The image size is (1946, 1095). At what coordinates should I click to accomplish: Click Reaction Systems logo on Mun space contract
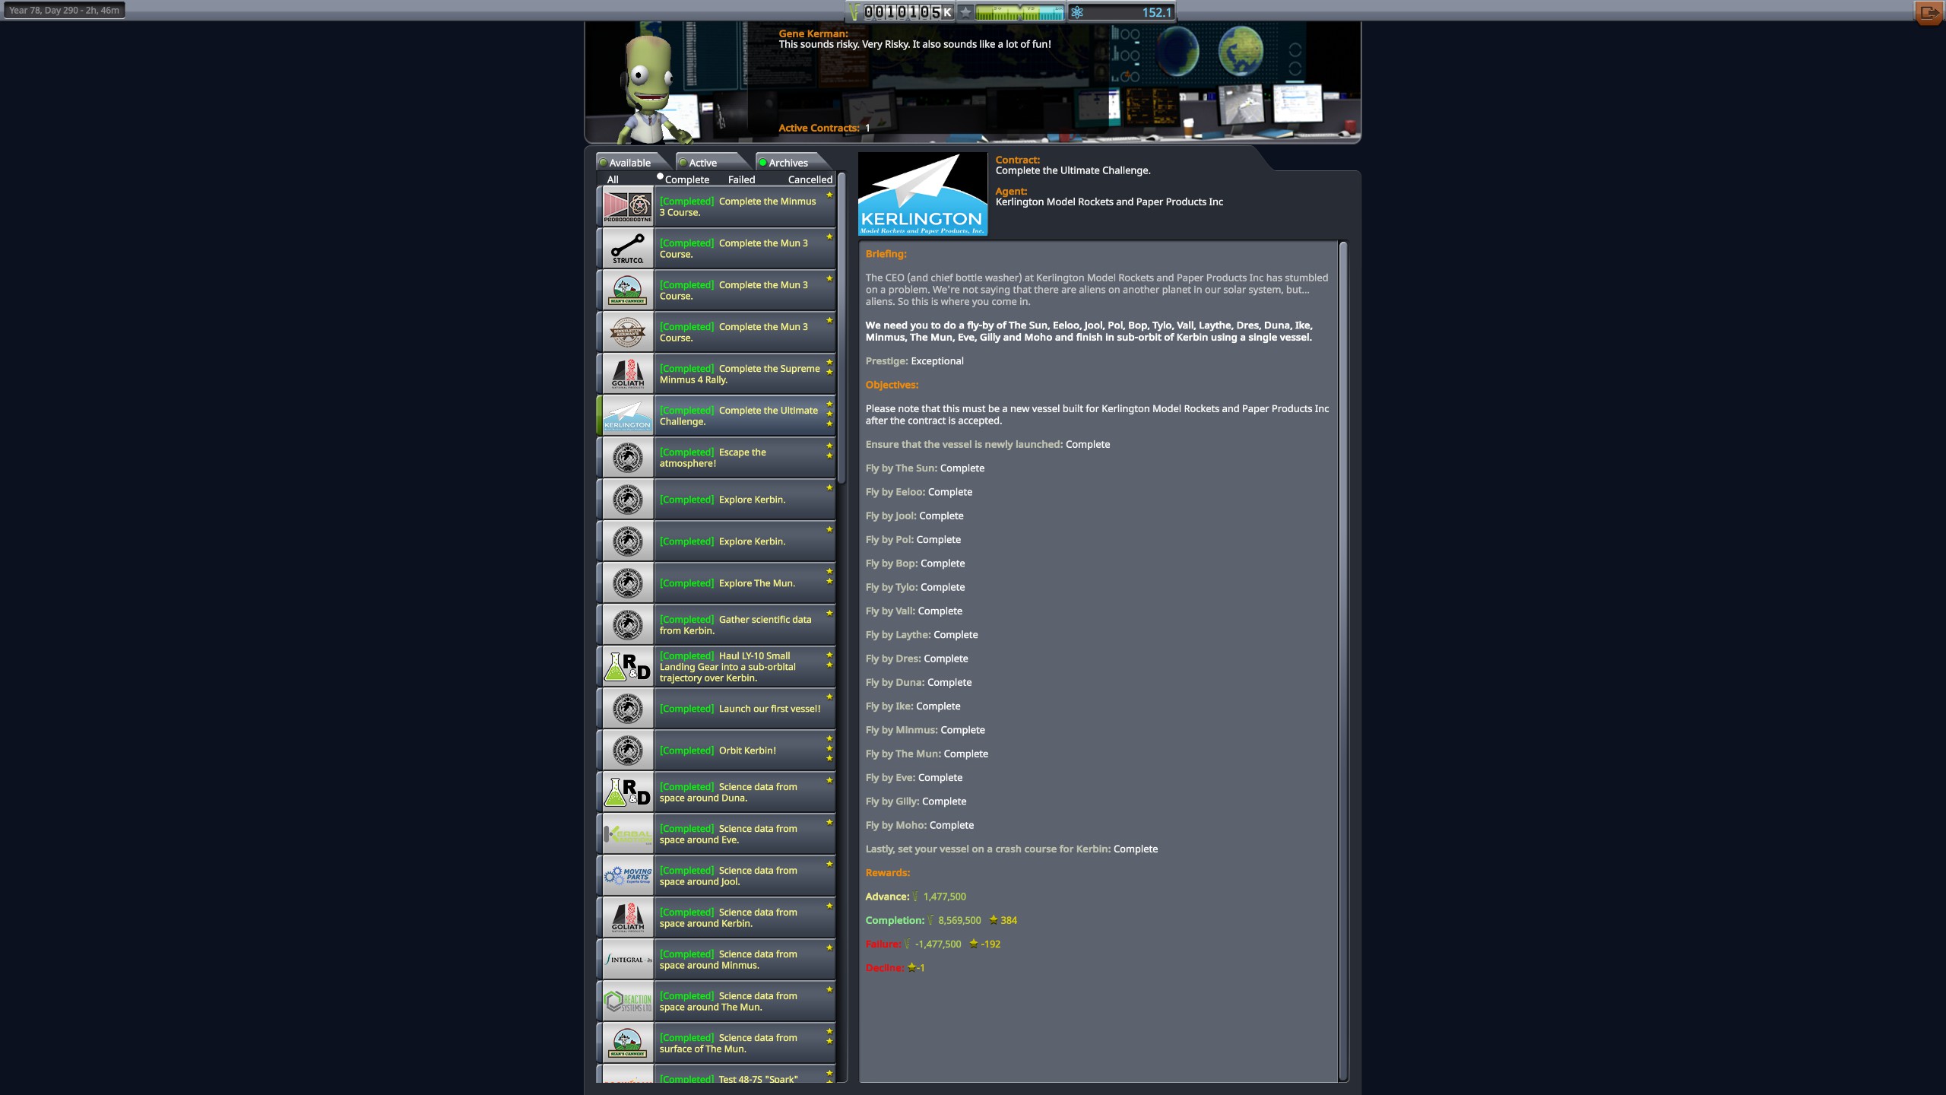click(x=627, y=1001)
